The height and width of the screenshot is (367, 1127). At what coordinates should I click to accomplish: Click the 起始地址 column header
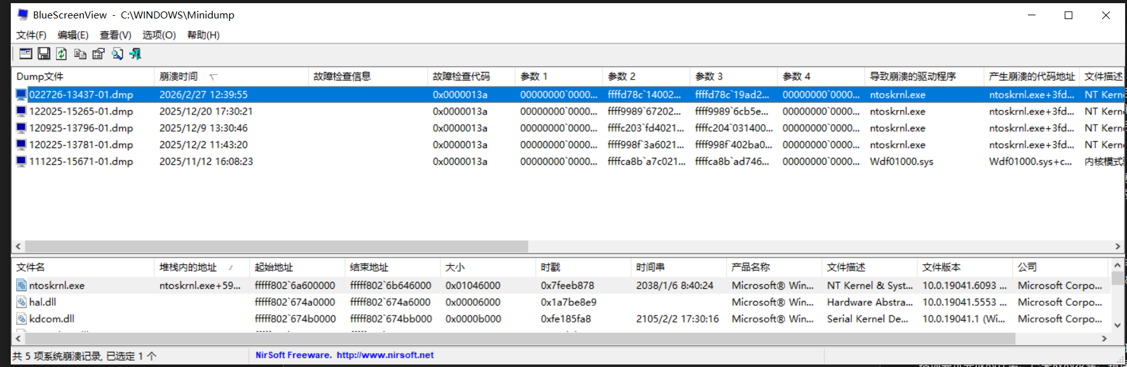pyautogui.click(x=297, y=267)
